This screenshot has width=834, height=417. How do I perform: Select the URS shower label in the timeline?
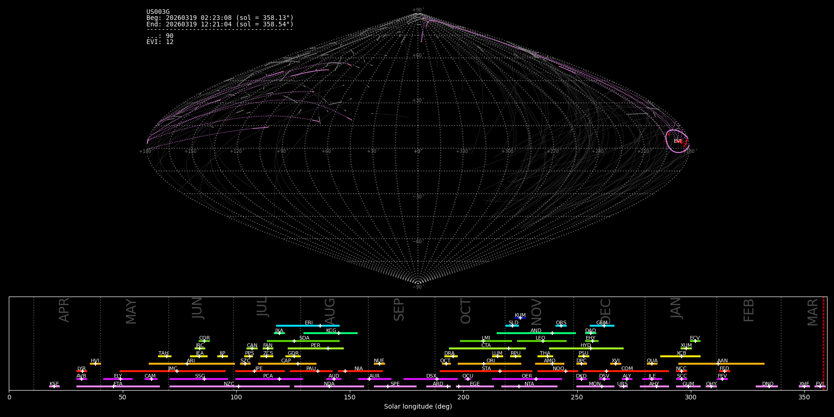coord(623,384)
